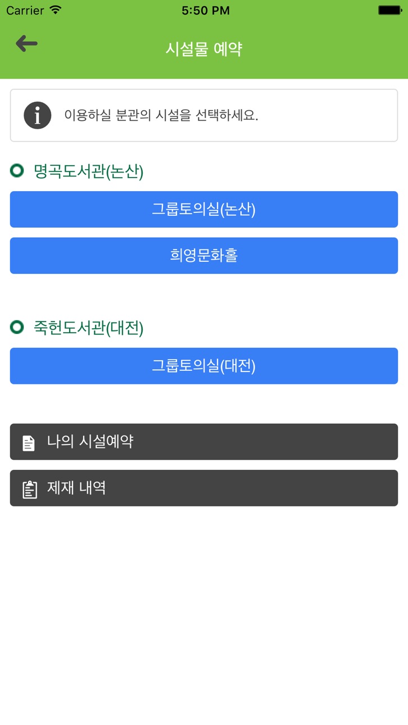Viewport: 408px width, 725px height.
Task: Select 희영문화홀 facility
Action: (x=204, y=256)
